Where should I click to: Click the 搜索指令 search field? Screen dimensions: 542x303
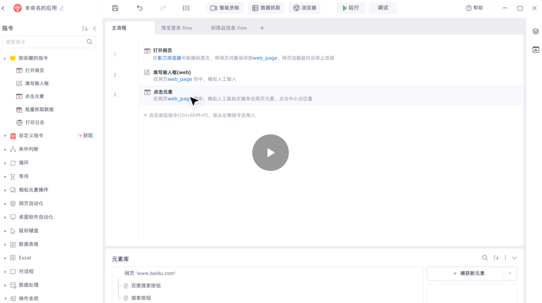44,42
